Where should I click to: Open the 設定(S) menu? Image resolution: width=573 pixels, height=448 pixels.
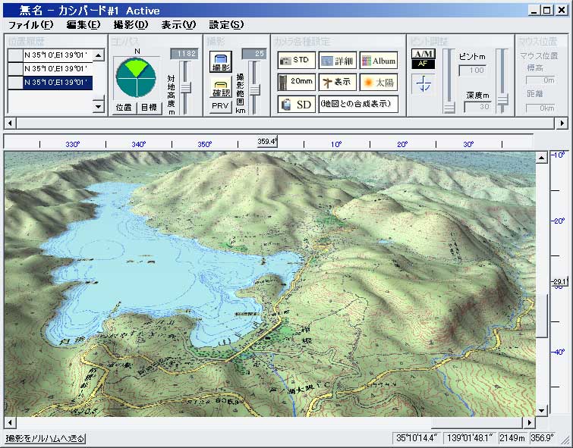[x=226, y=25]
